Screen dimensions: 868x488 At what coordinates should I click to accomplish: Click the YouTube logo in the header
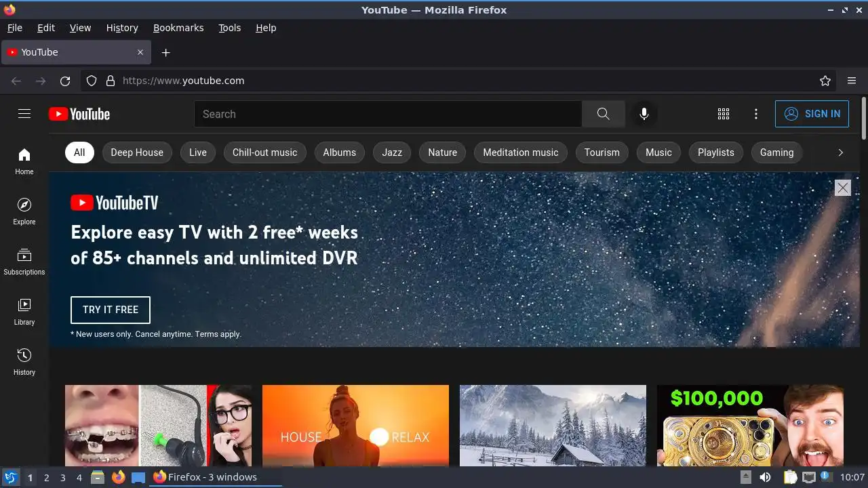79,114
